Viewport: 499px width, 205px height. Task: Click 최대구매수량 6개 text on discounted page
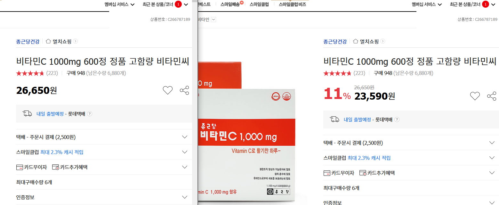(x=342, y=188)
